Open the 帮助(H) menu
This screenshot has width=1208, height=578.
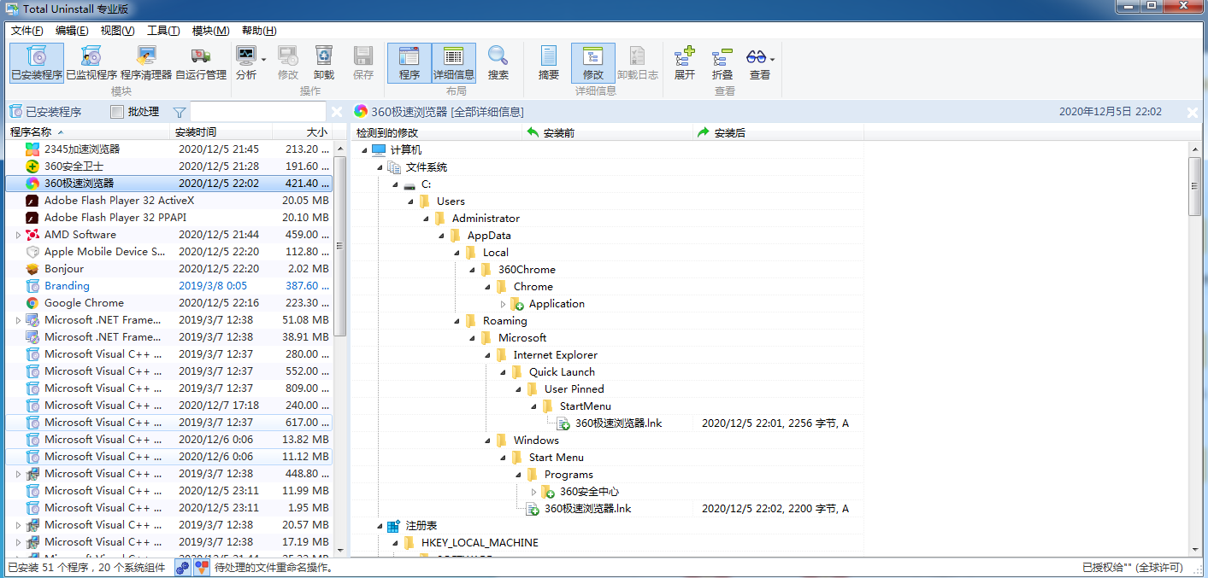pos(259,31)
